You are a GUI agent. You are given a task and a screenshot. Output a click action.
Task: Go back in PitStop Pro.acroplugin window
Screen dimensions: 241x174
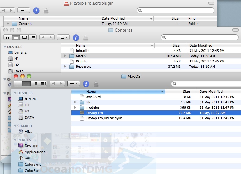tap(3, 11)
